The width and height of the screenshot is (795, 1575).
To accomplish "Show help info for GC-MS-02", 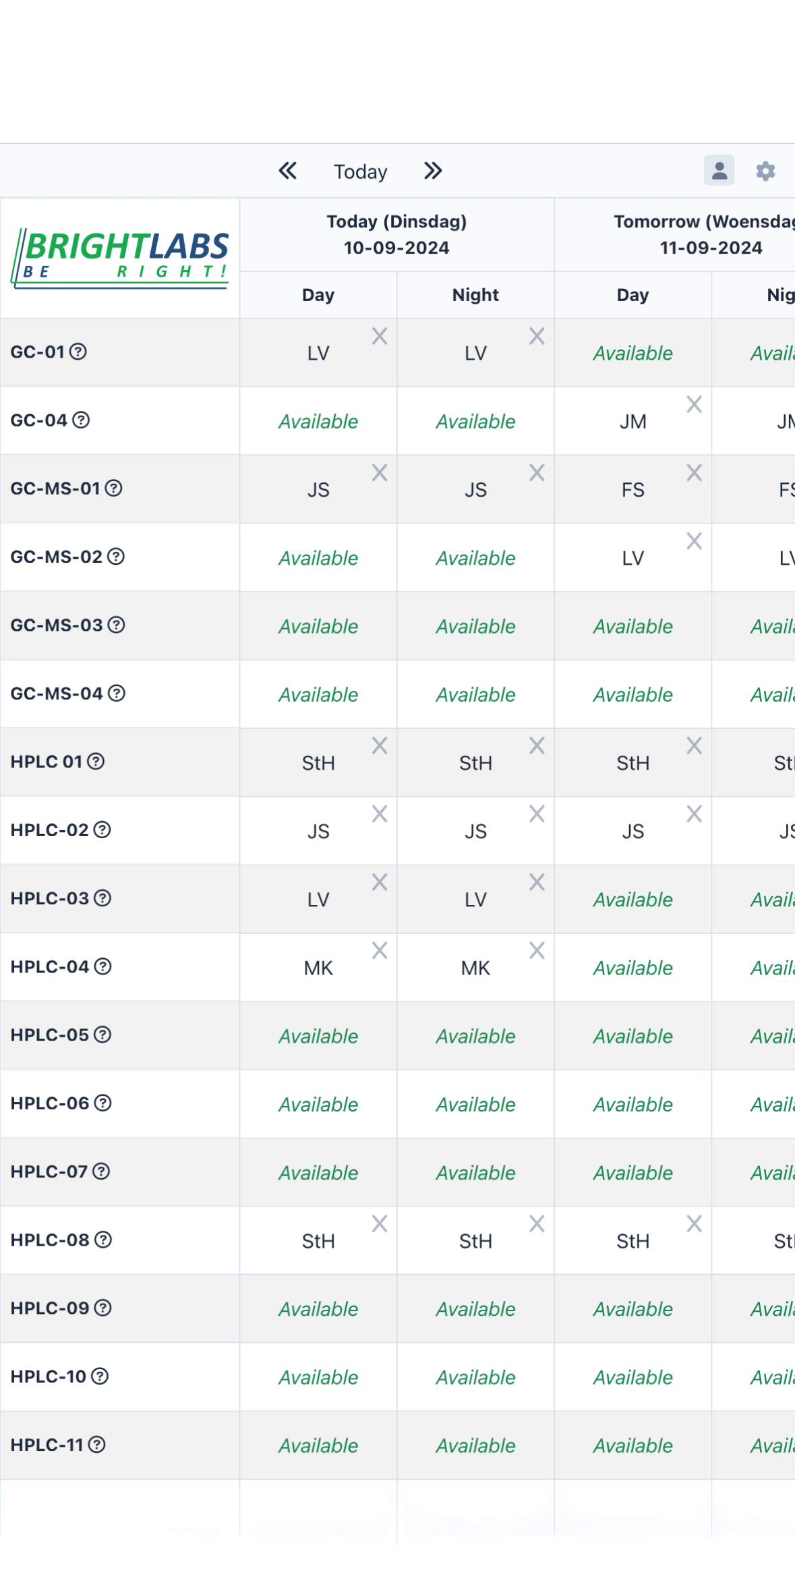I will coord(116,557).
